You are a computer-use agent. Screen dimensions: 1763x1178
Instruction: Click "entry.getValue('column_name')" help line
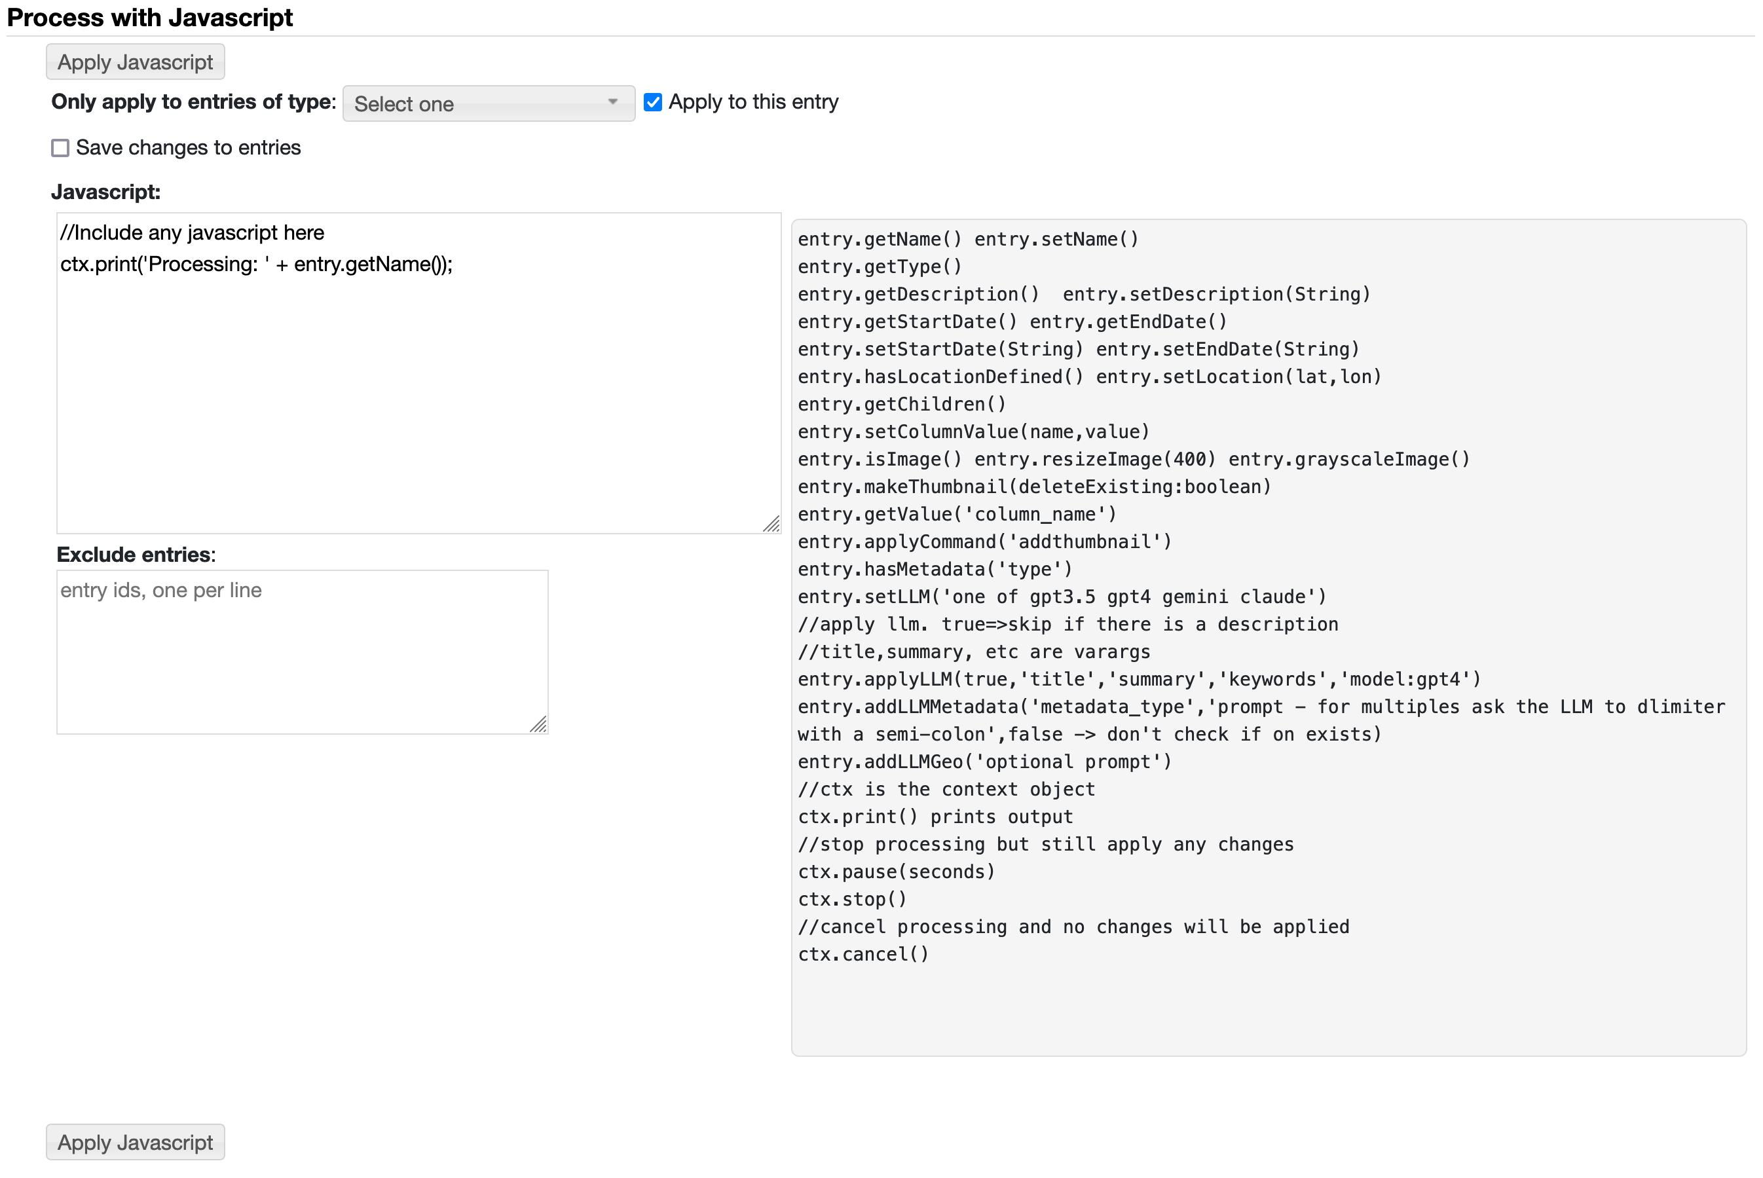[x=957, y=515]
